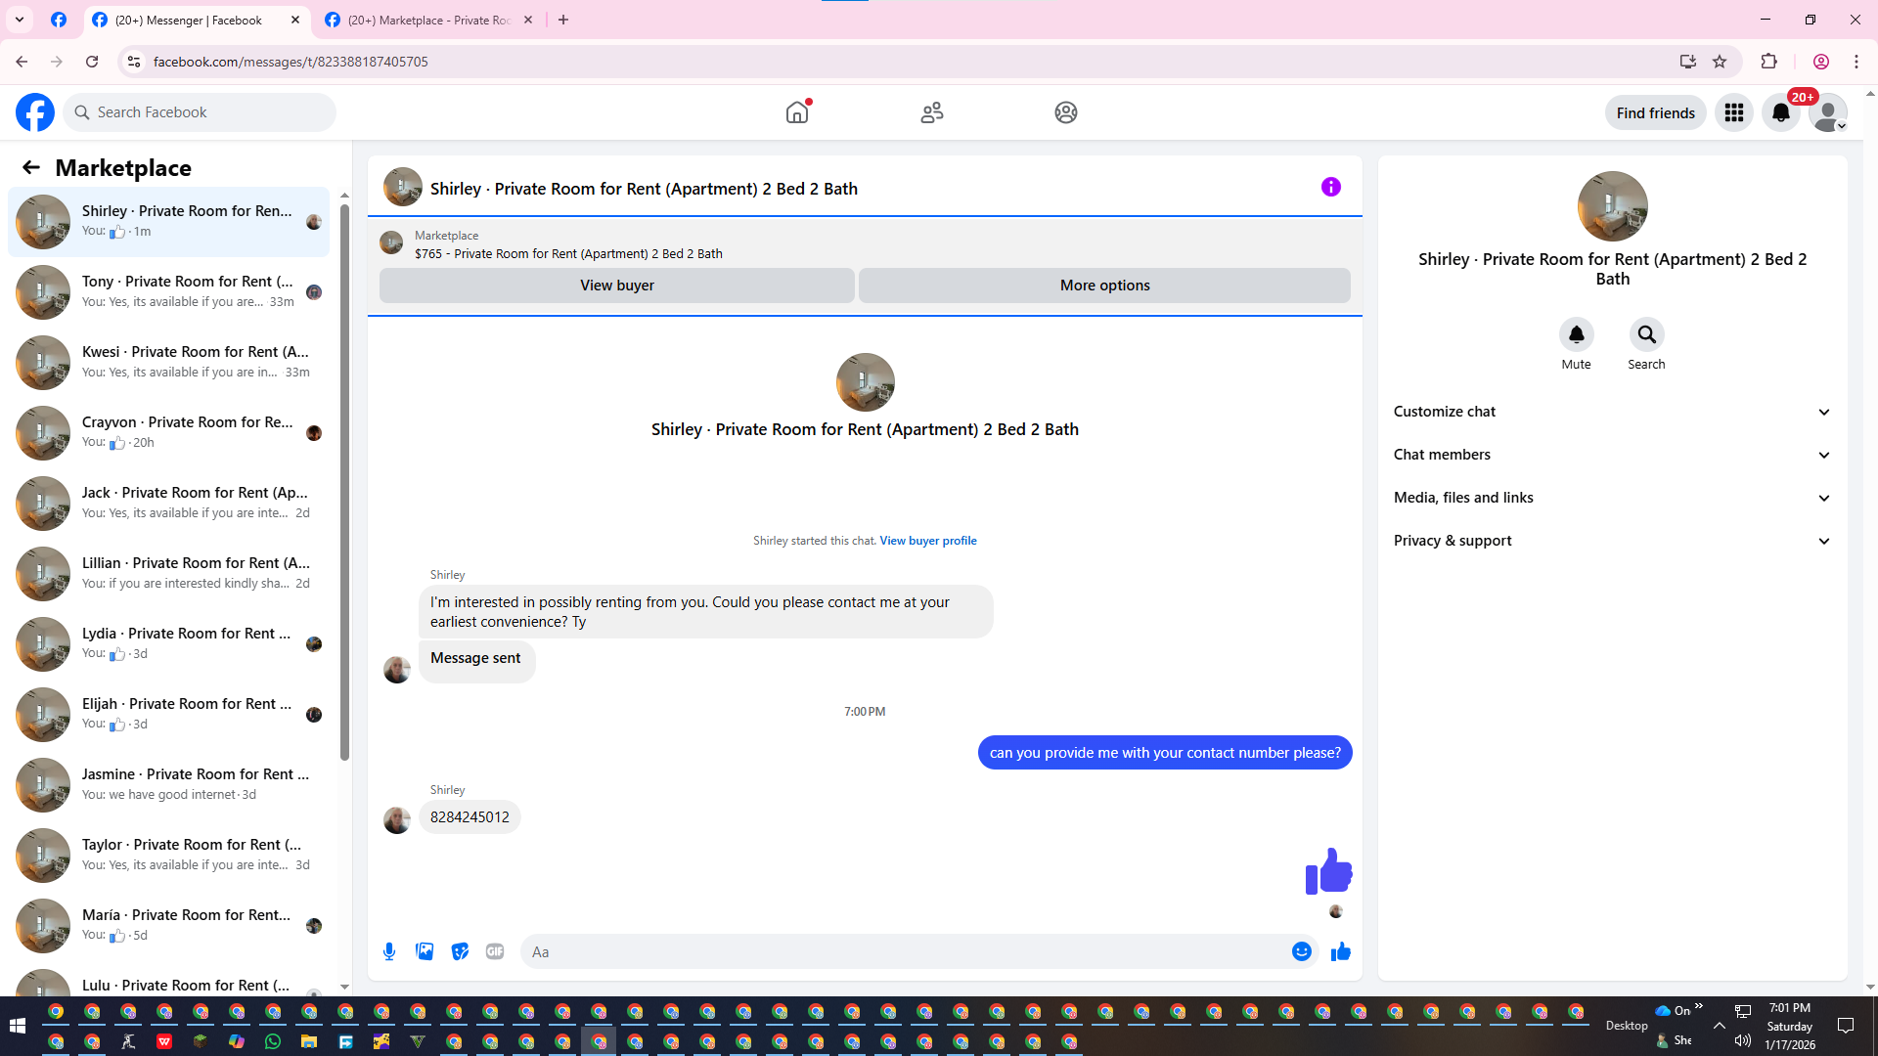Click the purple conversation info icon

point(1330,187)
